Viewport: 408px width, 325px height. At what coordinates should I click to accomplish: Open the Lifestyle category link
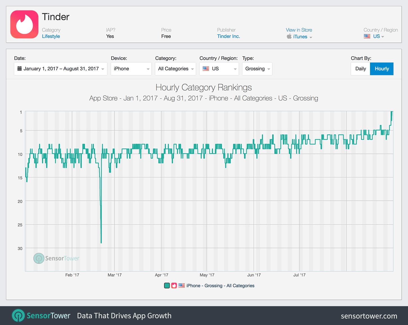(x=51, y=36)
